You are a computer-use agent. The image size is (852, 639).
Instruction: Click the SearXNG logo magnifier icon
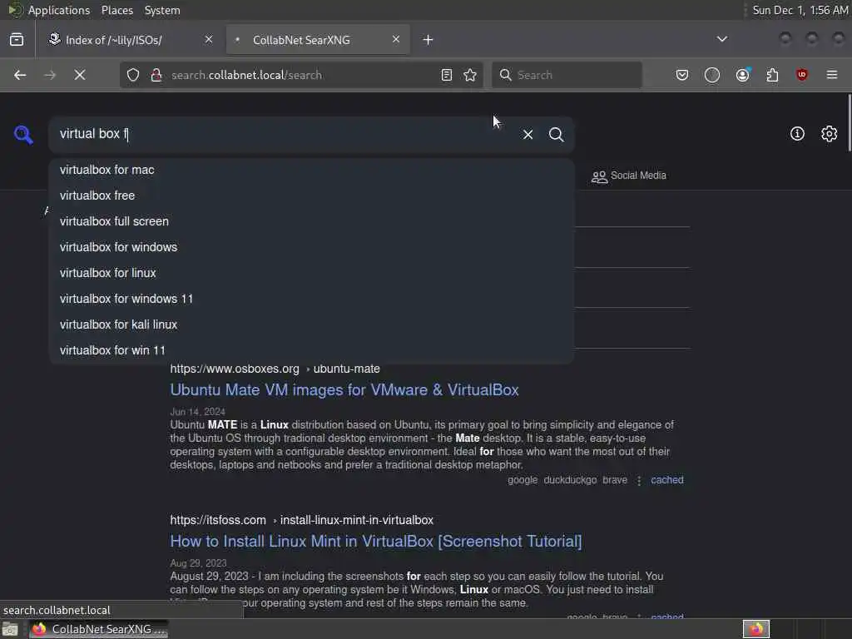point(23,134)
